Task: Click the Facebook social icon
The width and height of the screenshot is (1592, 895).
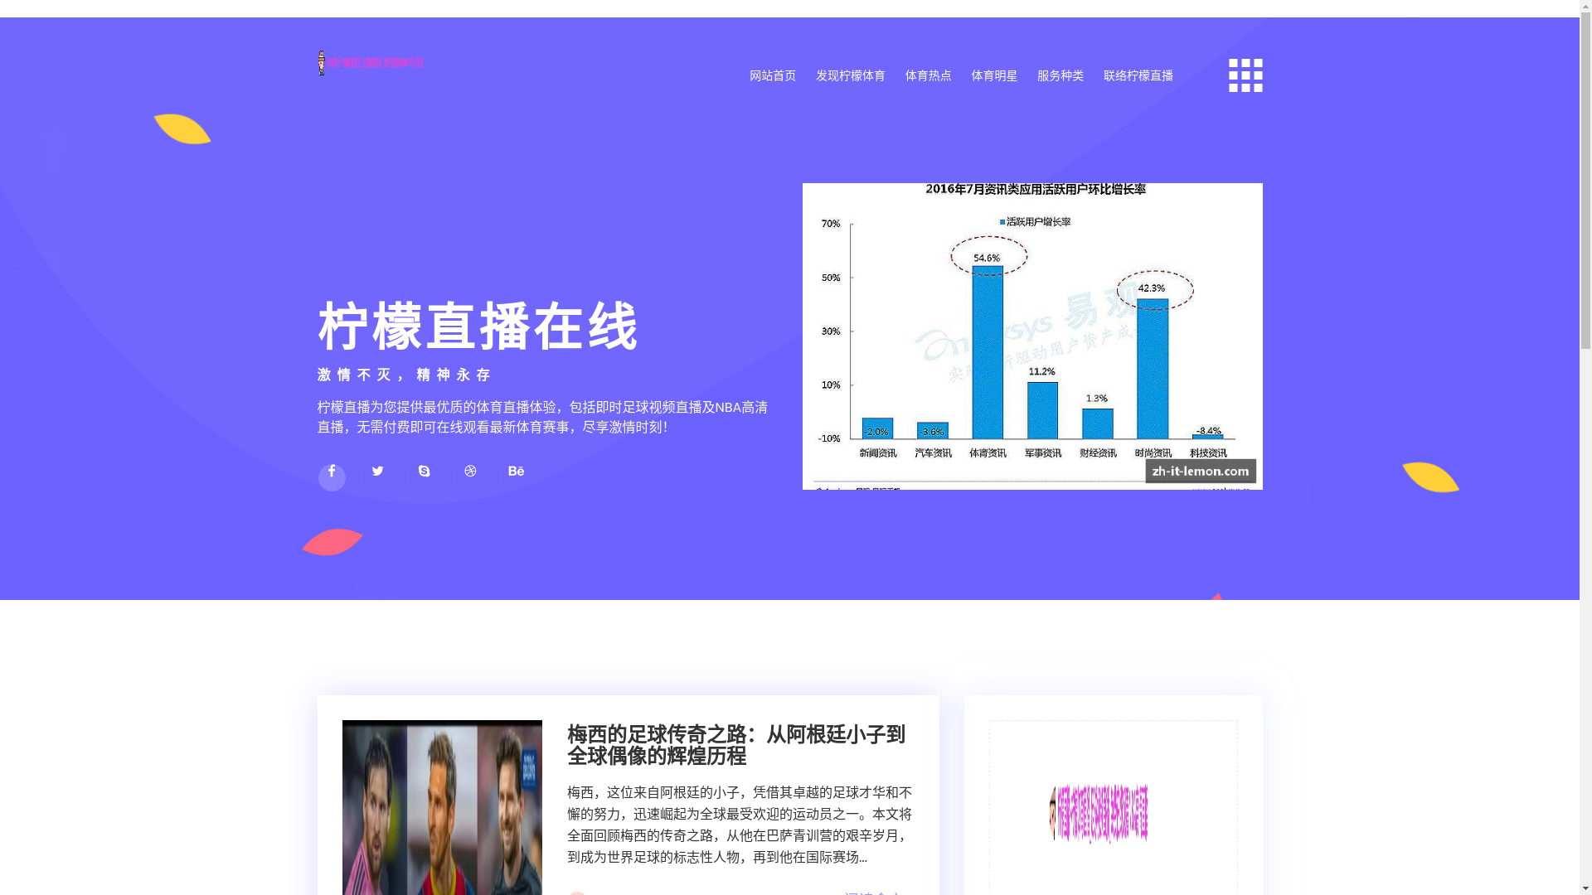Action: tap(332, 477)
